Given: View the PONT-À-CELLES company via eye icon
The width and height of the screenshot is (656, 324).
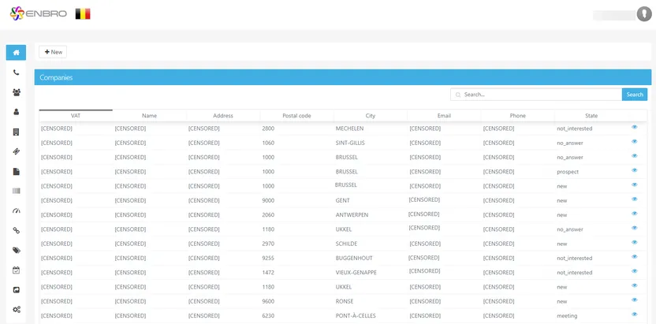Looking at the screenshot, I should 634,314.
